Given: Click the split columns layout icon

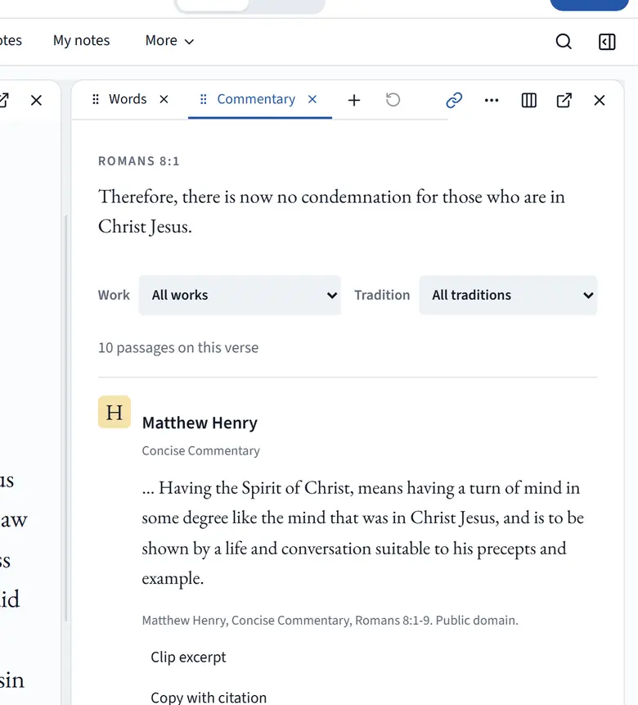Looking at the screenshot, I should point(529,100).
